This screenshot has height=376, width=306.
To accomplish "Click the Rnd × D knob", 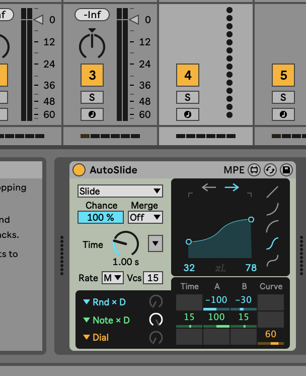I will click(x=156, y=301).
